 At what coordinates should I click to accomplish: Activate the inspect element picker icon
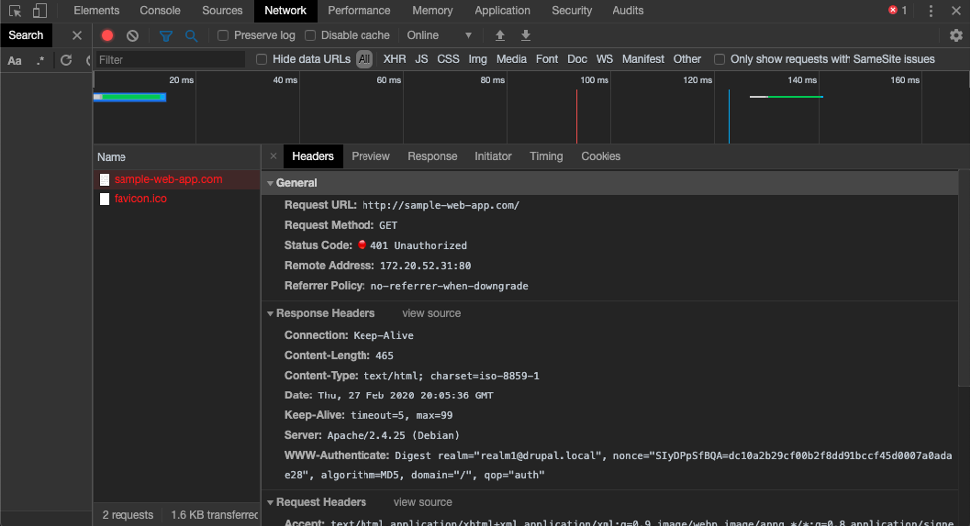tap(15, 11)
